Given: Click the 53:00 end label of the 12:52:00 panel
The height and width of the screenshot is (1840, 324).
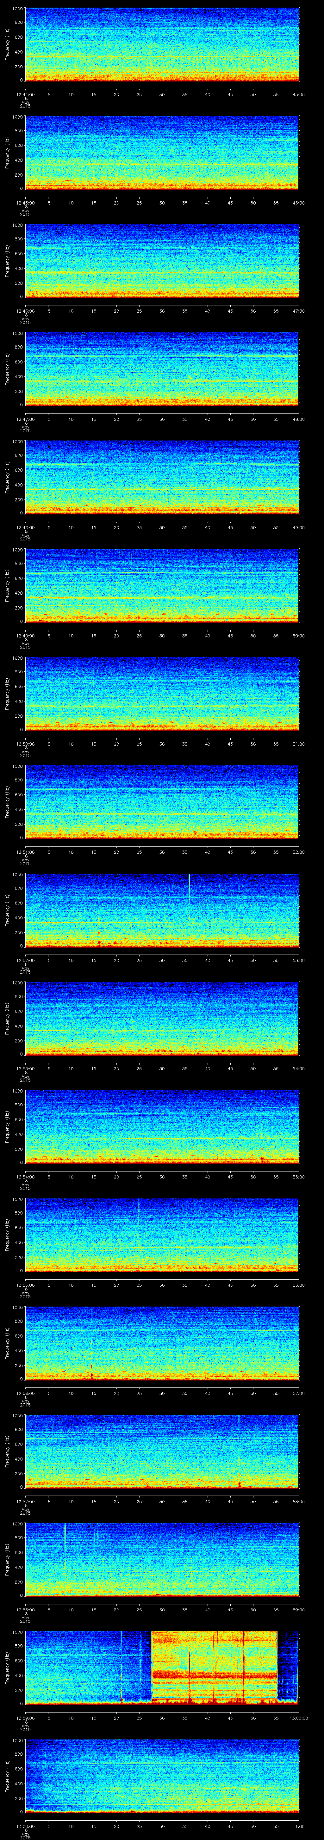Looking at the screenshot, I should [299, 960].
